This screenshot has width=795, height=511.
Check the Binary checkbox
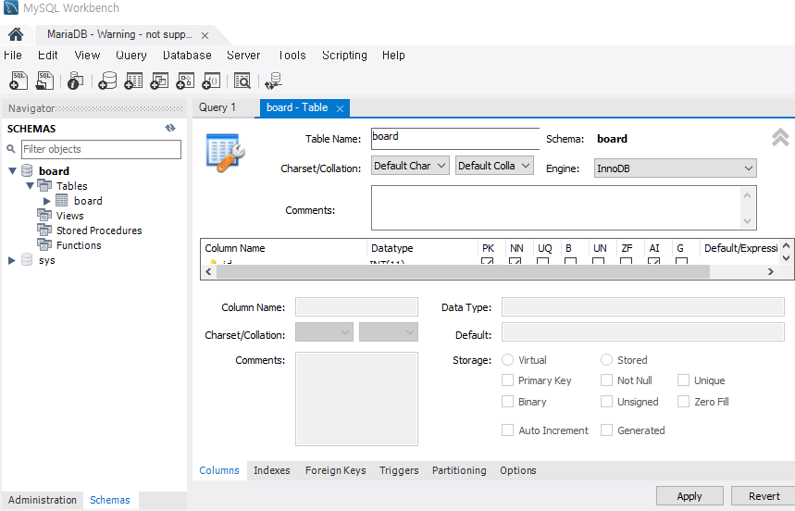507,402
